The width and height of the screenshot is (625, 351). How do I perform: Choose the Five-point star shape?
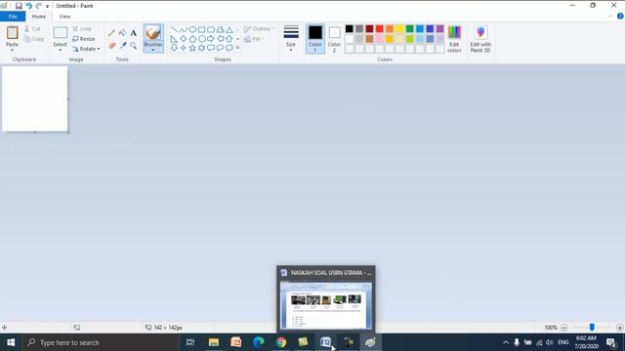point(192,48)
